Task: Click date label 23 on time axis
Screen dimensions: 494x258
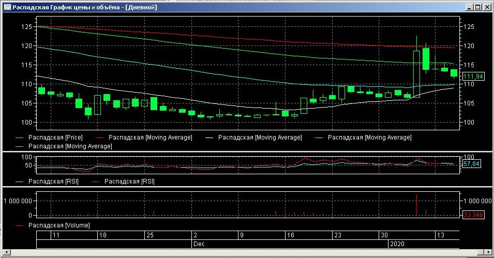Action: pos(338,235)
